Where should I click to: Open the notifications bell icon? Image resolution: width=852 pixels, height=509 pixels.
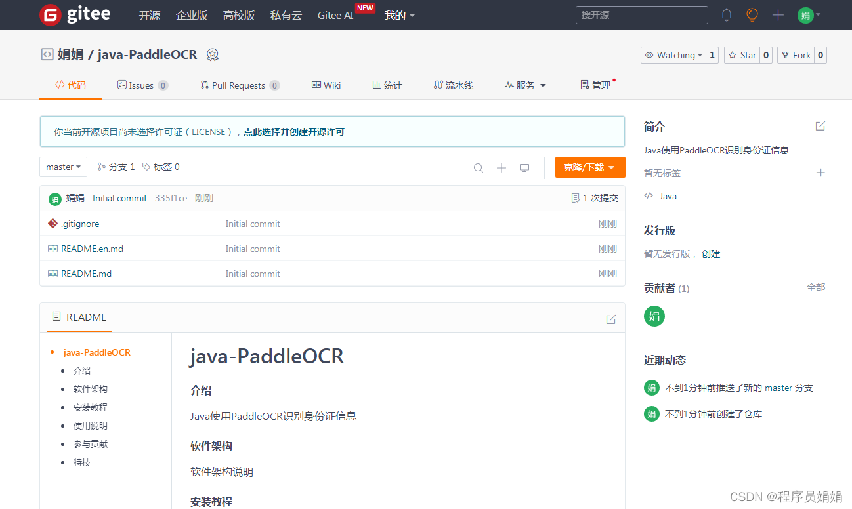click(x=727, y=15)
